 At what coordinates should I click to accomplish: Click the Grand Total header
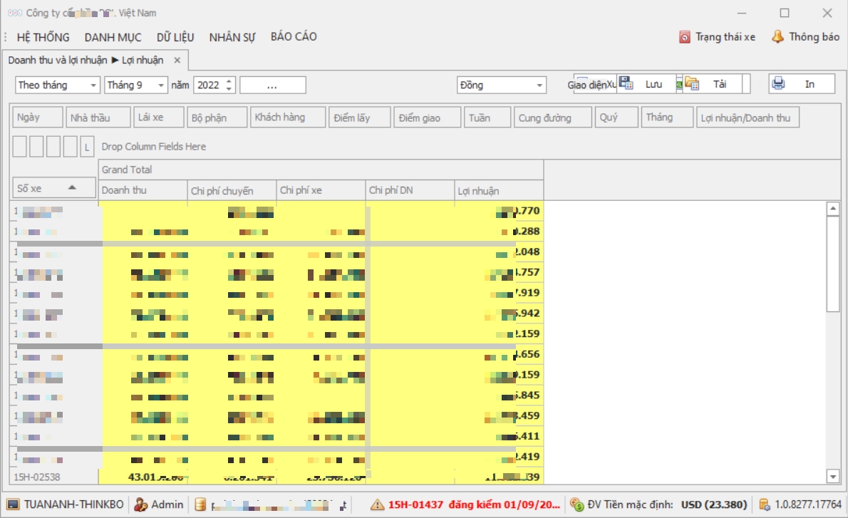click(x=321, y=170)
